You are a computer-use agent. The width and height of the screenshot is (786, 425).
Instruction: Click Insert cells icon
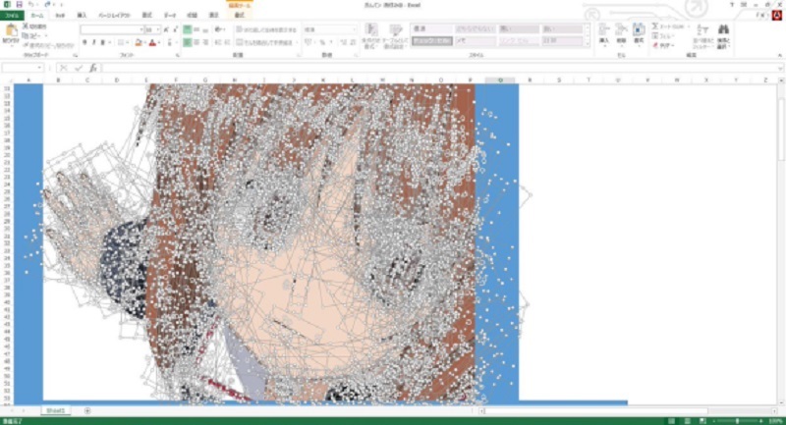[604, 29]
